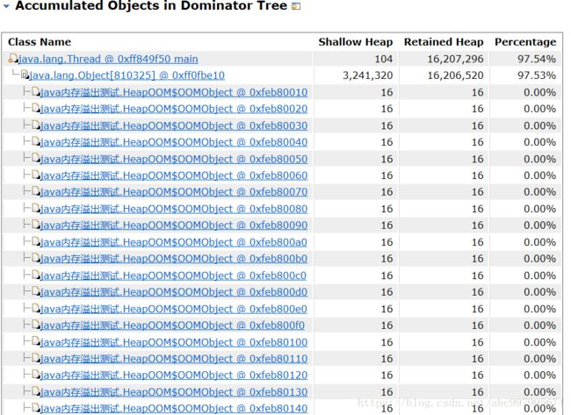Image resolution: width=571 pixels, height=415 pixels.
Task: Open OOMObject @ 0xfeb80080 link
Action: tap(174, 209)
